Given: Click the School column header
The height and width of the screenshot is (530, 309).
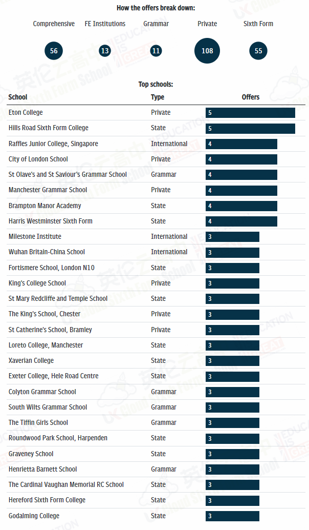Looking at the screenshot, I should [x=18, y=97].
